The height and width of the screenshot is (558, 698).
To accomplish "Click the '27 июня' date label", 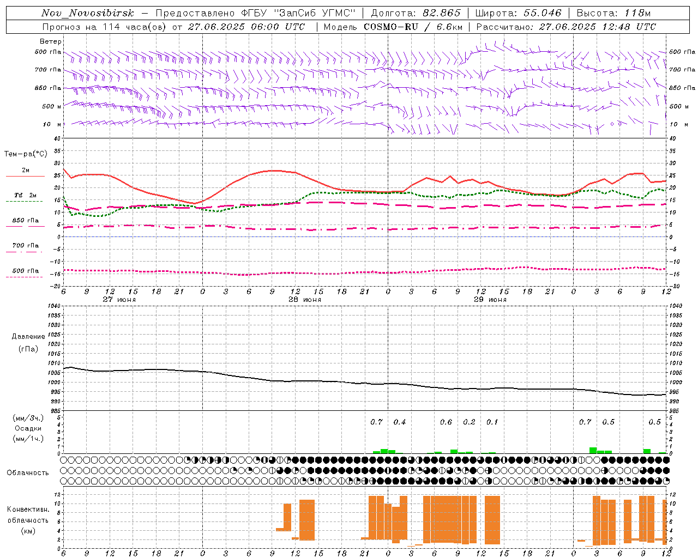I will click(x=119, y=300).
